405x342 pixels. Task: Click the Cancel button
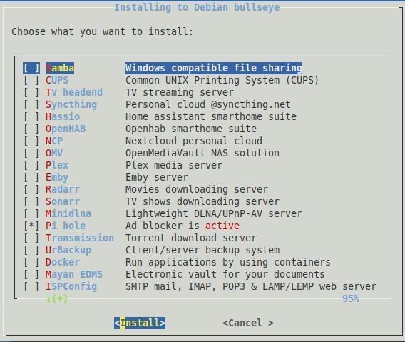coord(248,323)
